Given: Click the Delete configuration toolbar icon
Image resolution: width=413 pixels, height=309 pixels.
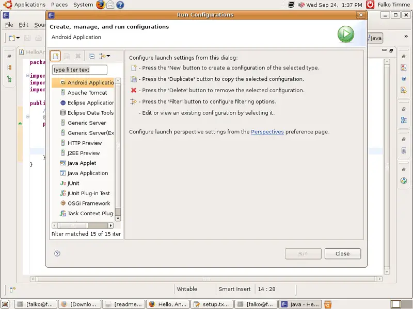Looking at the screenshot, I should point(78,56).
